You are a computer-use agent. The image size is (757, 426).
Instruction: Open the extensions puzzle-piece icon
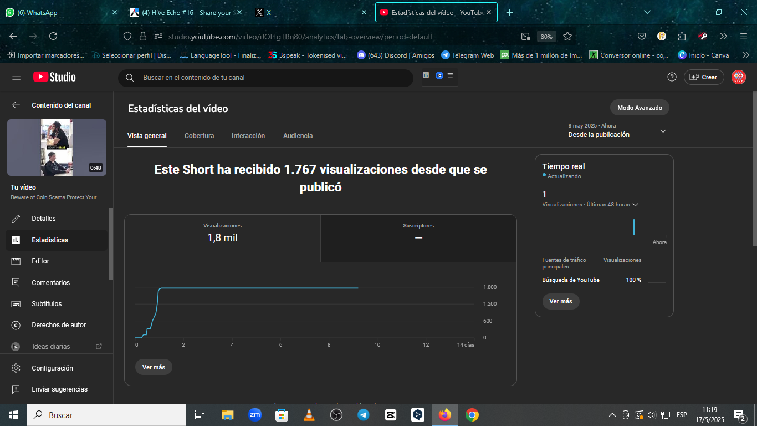pyautogui.click(x=682, y=36)
